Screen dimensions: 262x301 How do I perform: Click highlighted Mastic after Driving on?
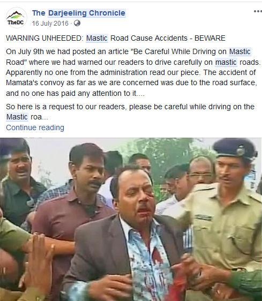click(239, 51)
